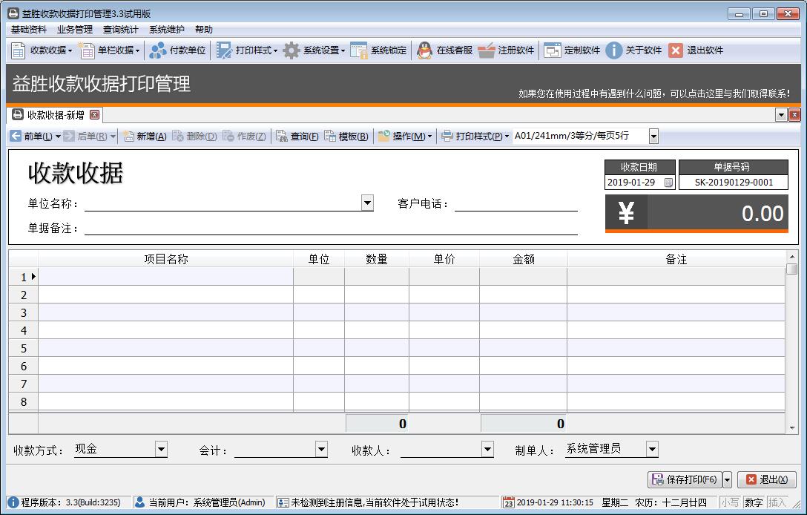The height and width of the screenshot is (515, 807).
Task: Open the 收款收据 toolbar icon
Action: pyautogui.click(x=19, y=50)
